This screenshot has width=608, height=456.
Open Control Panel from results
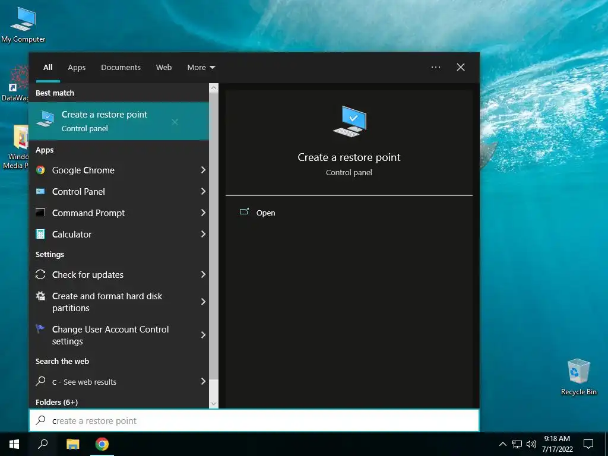pyautogui.click(x=119, y=191)
